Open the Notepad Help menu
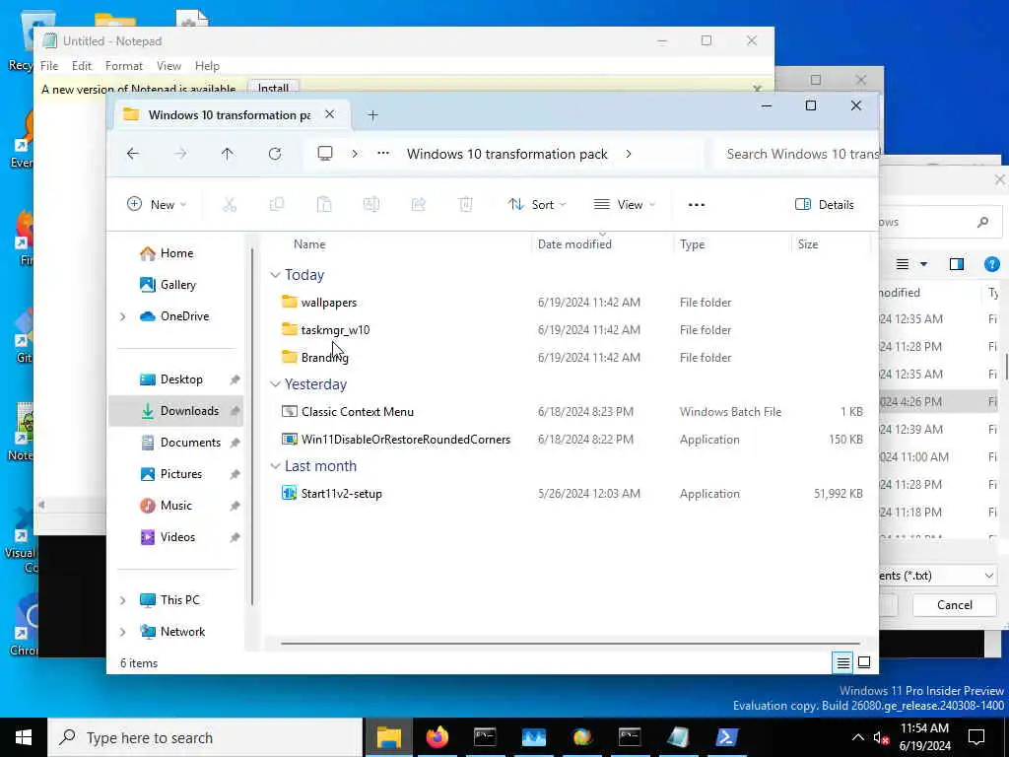The width and height of the screenshot is (1009, 757). click(x=207, y=66)
